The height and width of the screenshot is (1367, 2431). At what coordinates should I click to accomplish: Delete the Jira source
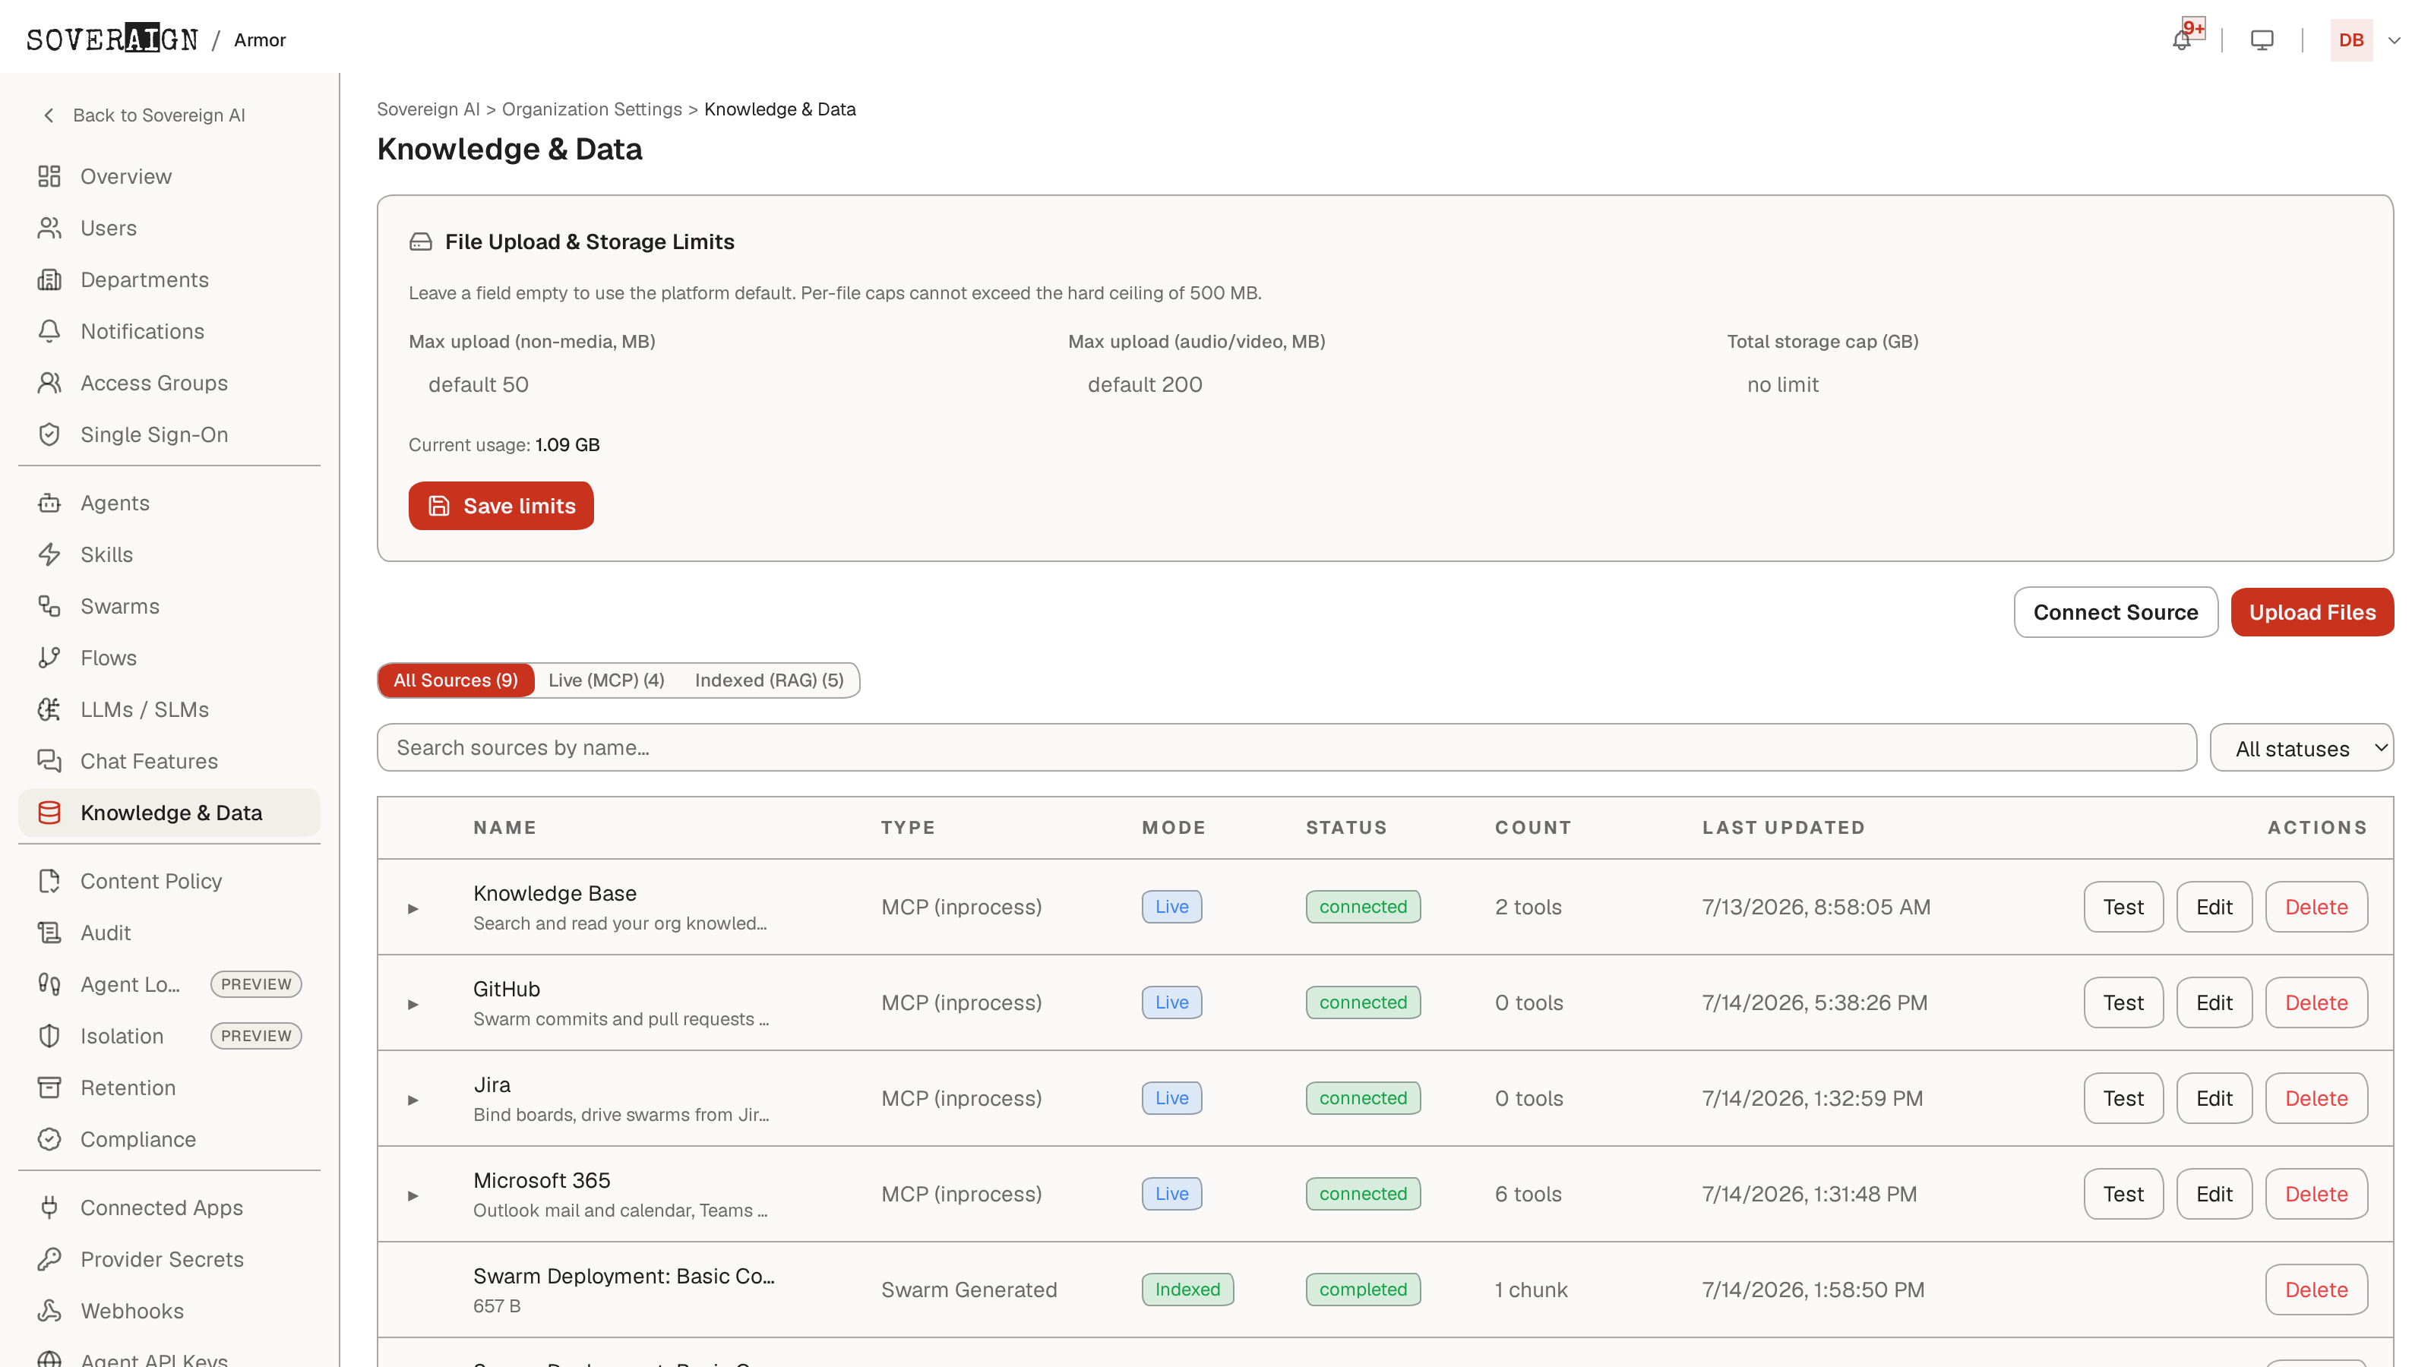(2316, 1098)
